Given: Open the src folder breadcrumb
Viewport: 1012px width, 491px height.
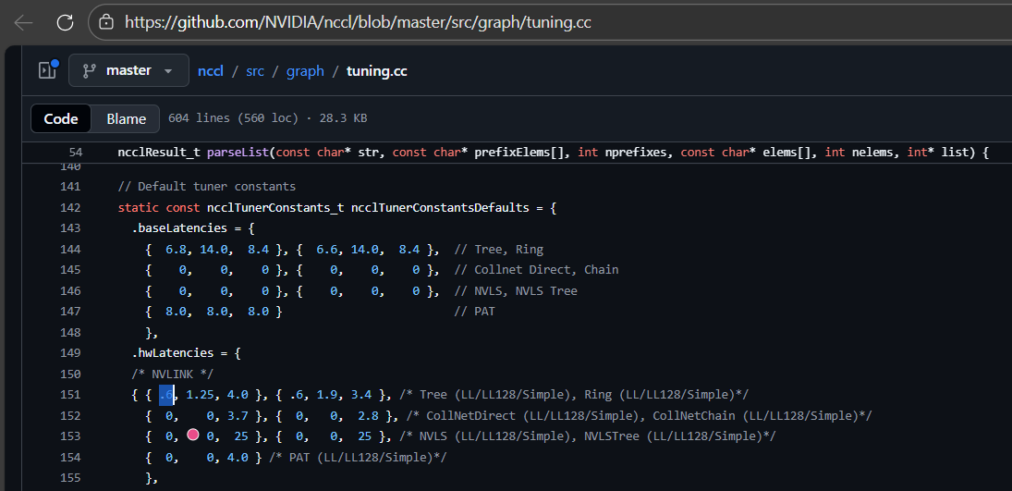Looking at the screenshot, I should coord(254,70).
